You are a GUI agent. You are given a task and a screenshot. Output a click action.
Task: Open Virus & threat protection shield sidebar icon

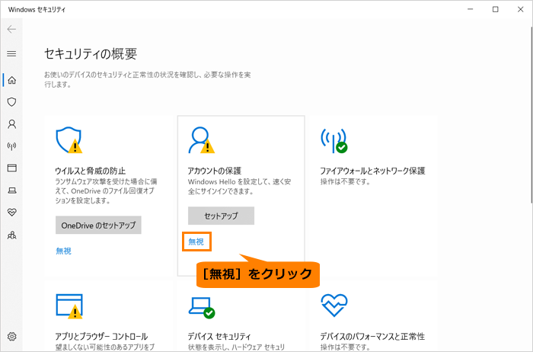click(12, 102)
